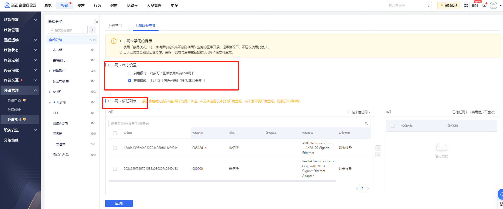Click the horizontal scrollbar under device table
This screenshot has width=503, height=209.
point(222,181)
